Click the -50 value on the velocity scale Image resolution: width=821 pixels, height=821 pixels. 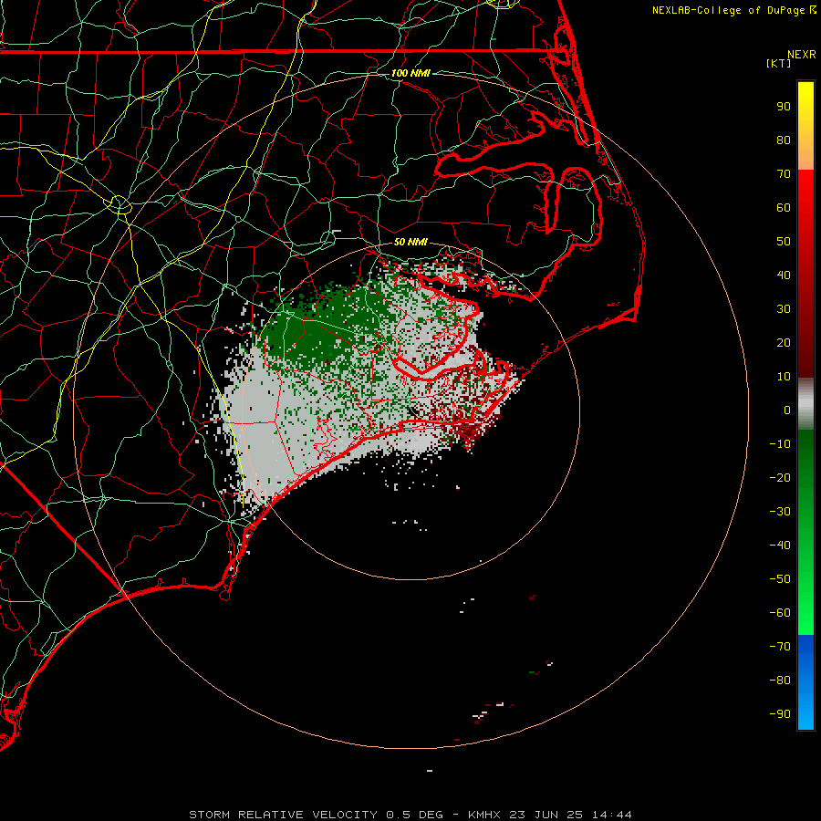click(x=780, y=579)
